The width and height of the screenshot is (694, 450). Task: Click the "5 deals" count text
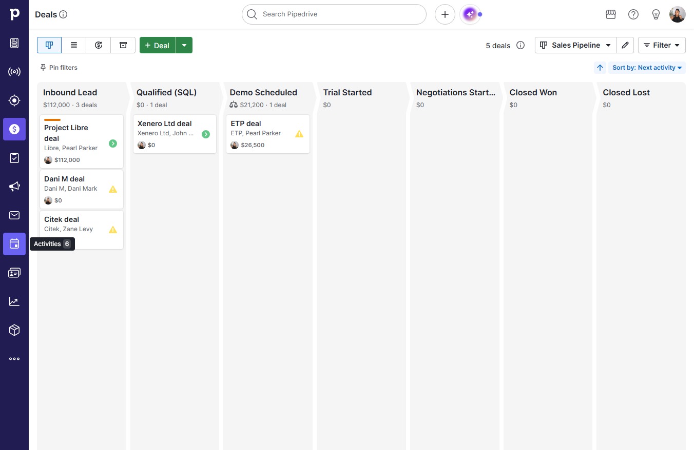tap(498, 46)
